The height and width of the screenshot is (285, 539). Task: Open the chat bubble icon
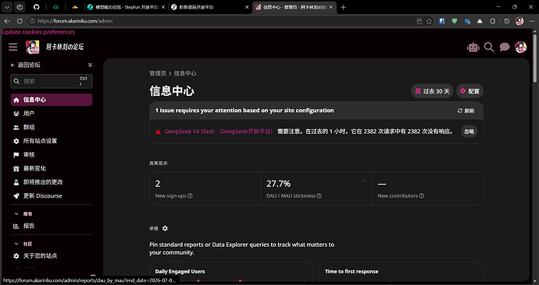coord(505,47)
